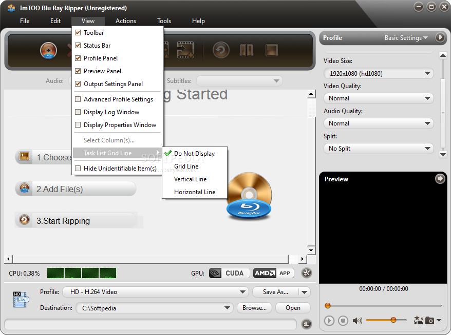Click the task log icon beside progress bar
Image resolution: width=451 pixels, height=335 pixels.
[307, 324]
